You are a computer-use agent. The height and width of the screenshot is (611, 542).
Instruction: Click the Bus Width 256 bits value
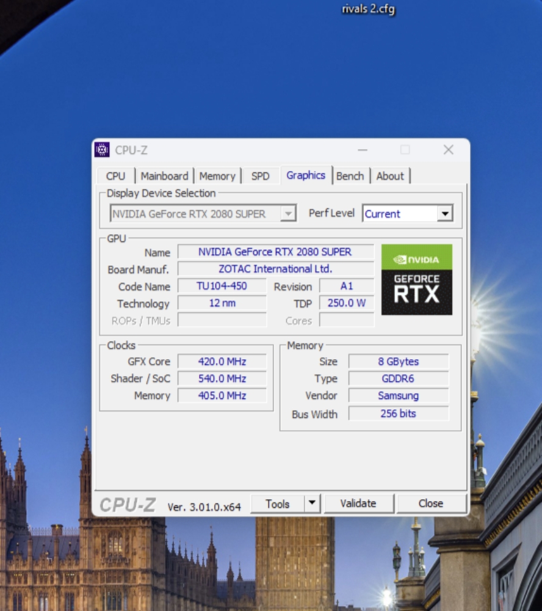click(x=399, y=414)
